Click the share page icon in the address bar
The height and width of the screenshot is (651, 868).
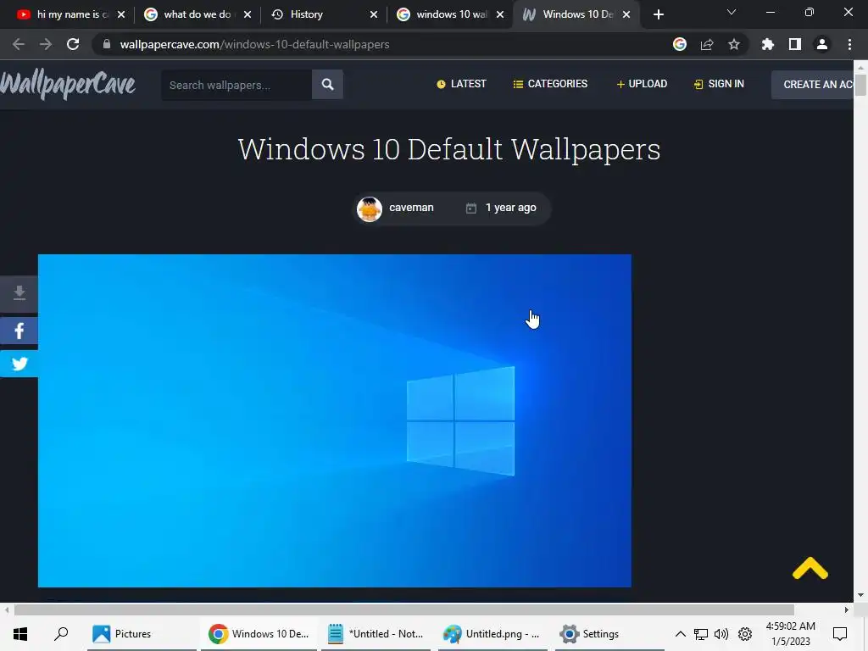coord(707,44)
